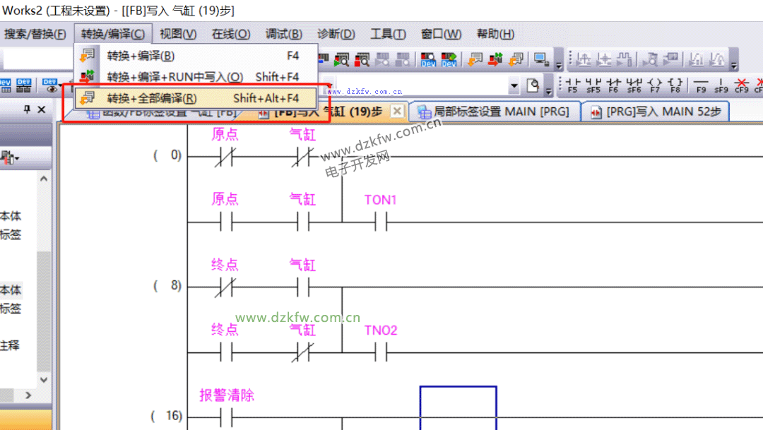Click the convert and compile toolbar icon
Viewport: 763px width, 430px height.
point(475,59)
